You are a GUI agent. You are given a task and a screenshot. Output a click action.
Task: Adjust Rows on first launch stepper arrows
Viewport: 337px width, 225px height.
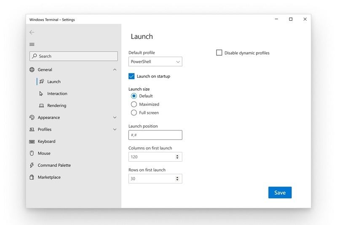(x=177, y=179)
